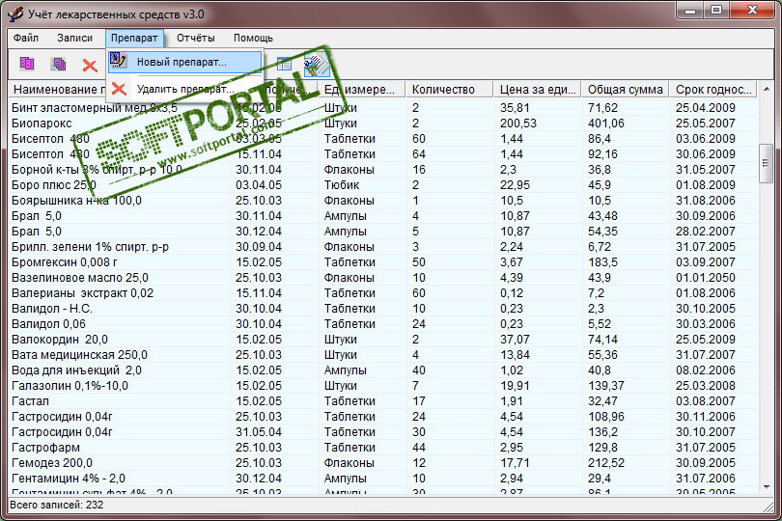Click expiry date cell 25.04.2009
This screenshot has width=782, height=521.
705,108
